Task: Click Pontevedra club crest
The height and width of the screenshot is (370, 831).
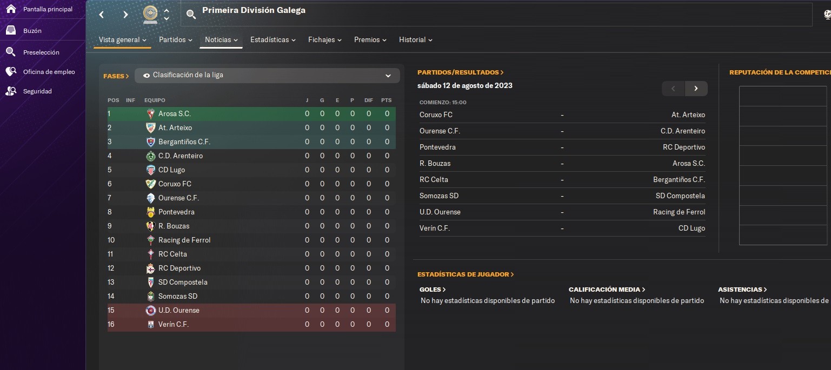Action: (151, 212)
